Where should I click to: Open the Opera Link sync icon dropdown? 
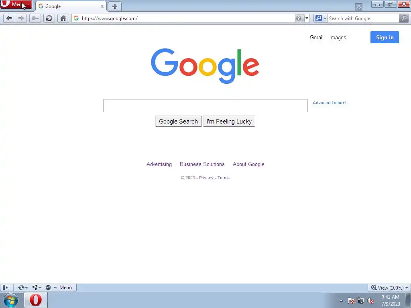tap(23, 288)
